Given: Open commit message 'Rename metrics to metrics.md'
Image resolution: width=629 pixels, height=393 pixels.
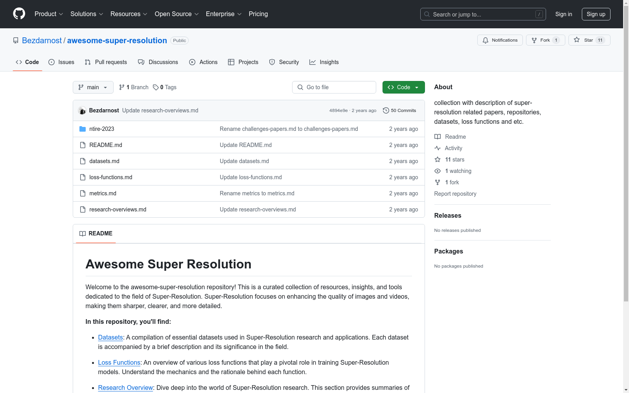Looking at the screenshot, I should [257, 193].
